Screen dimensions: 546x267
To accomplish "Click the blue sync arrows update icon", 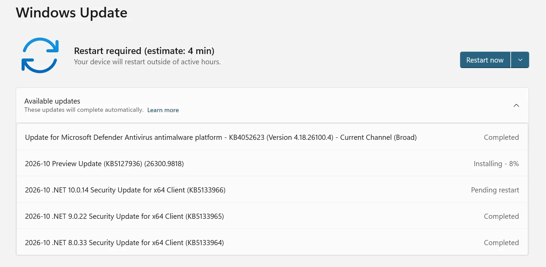I will click(x=40, y=55).
